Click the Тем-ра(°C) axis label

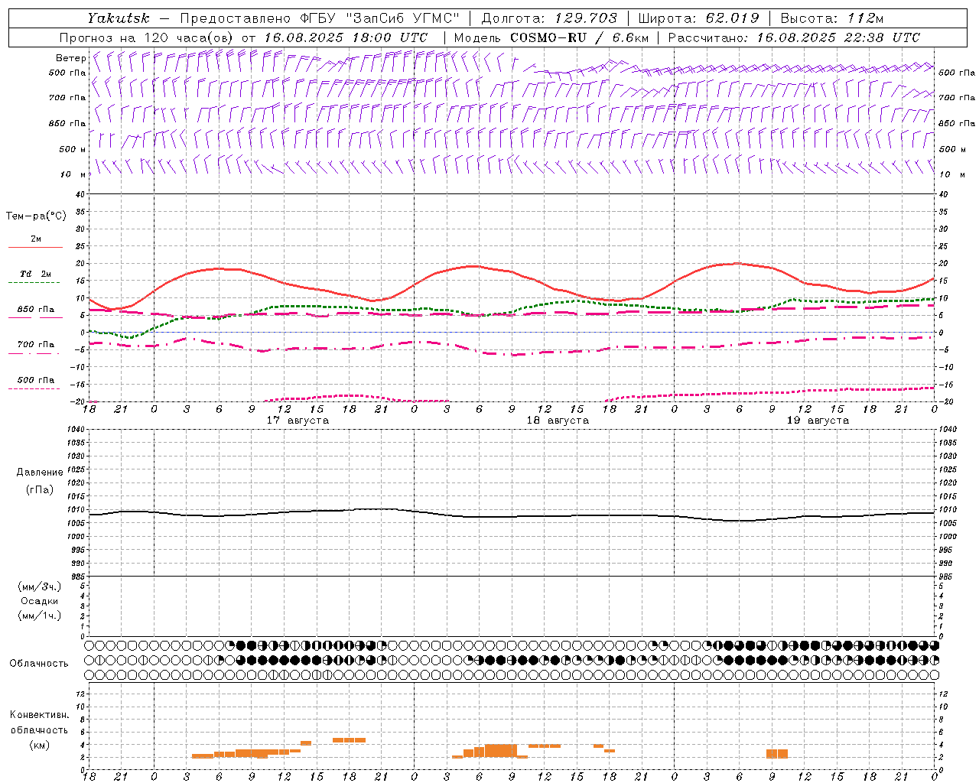(x=36, y=216)
